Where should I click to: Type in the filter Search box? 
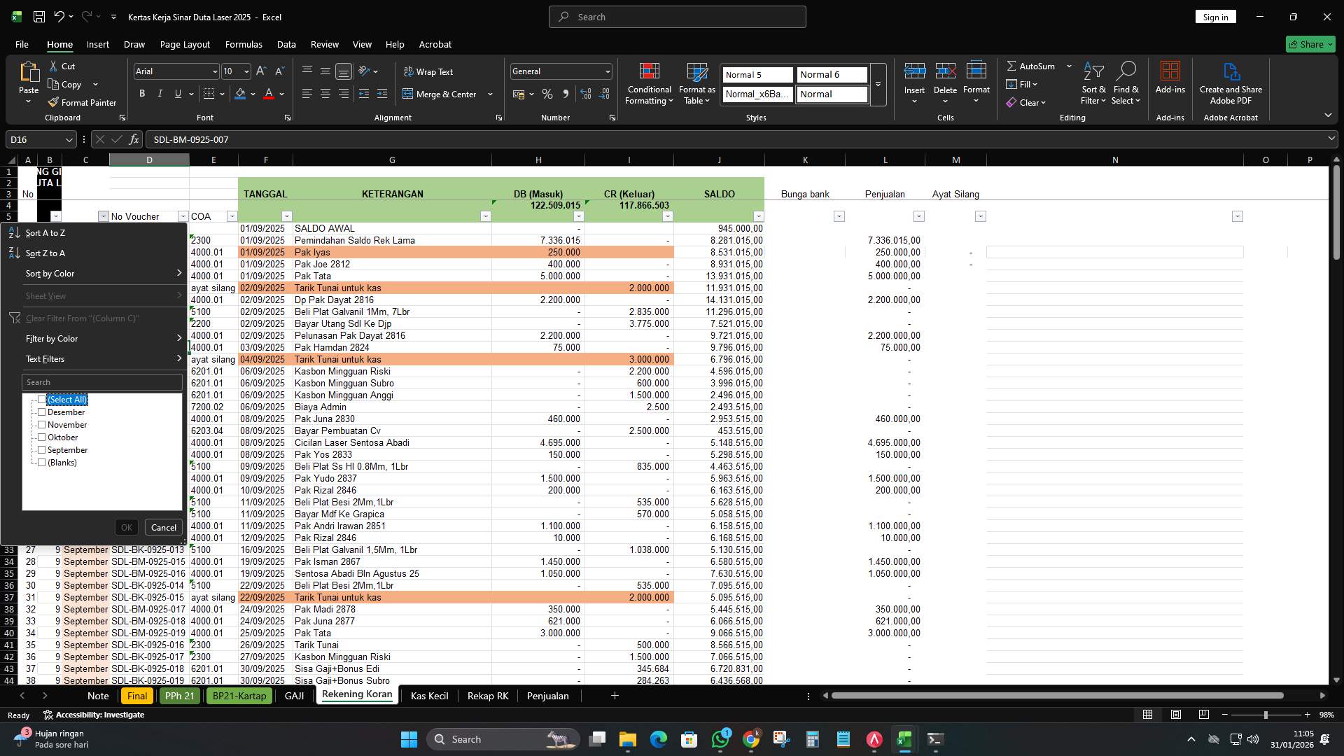(101, 381)
